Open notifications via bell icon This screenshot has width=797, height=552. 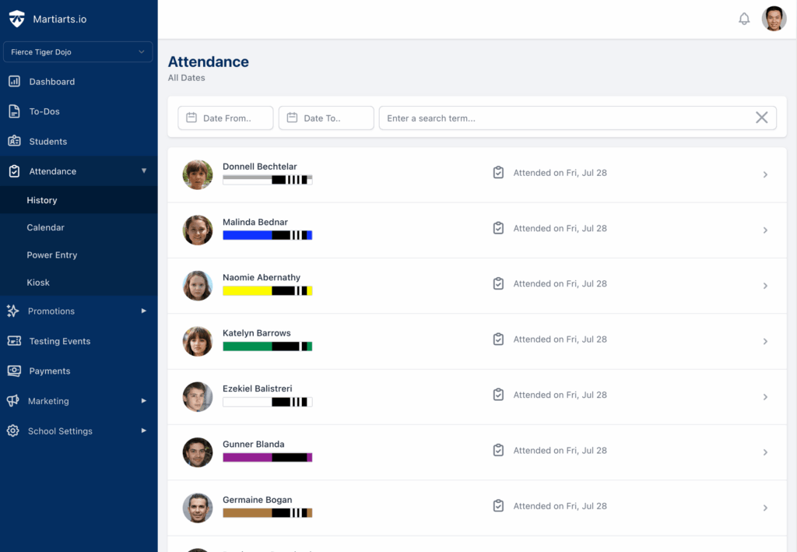743,18
